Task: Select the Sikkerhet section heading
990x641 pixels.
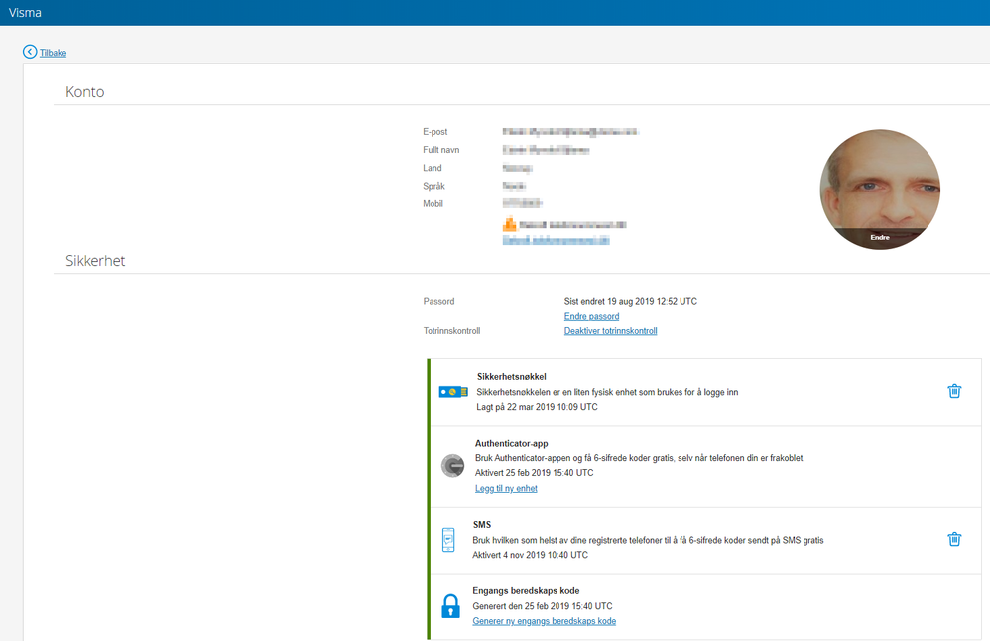Action: pyautogui.click(x=95, y=261)
